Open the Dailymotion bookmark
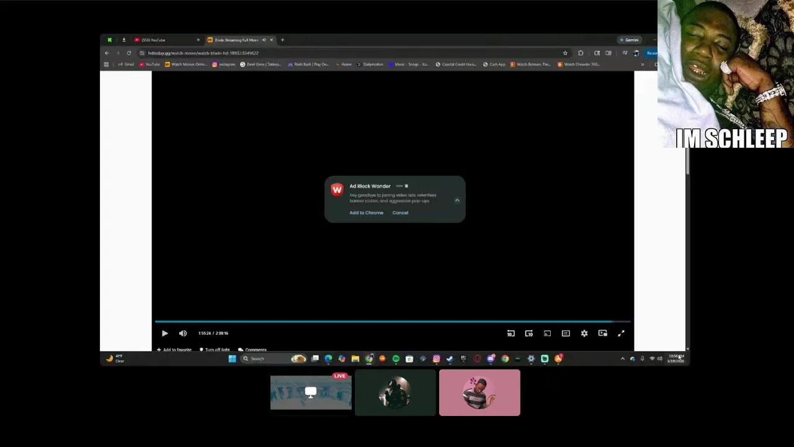The image size is (794, 447). coord(370,65)
